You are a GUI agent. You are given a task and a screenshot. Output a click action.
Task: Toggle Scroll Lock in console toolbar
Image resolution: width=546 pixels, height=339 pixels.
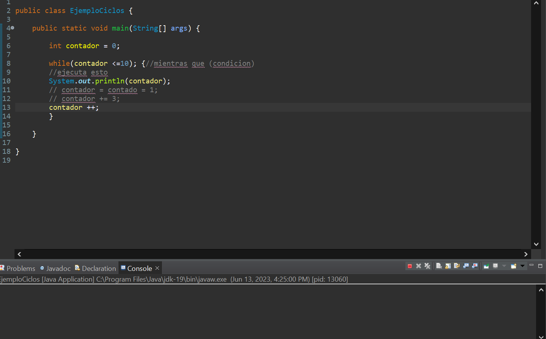[x=448, y=266]
